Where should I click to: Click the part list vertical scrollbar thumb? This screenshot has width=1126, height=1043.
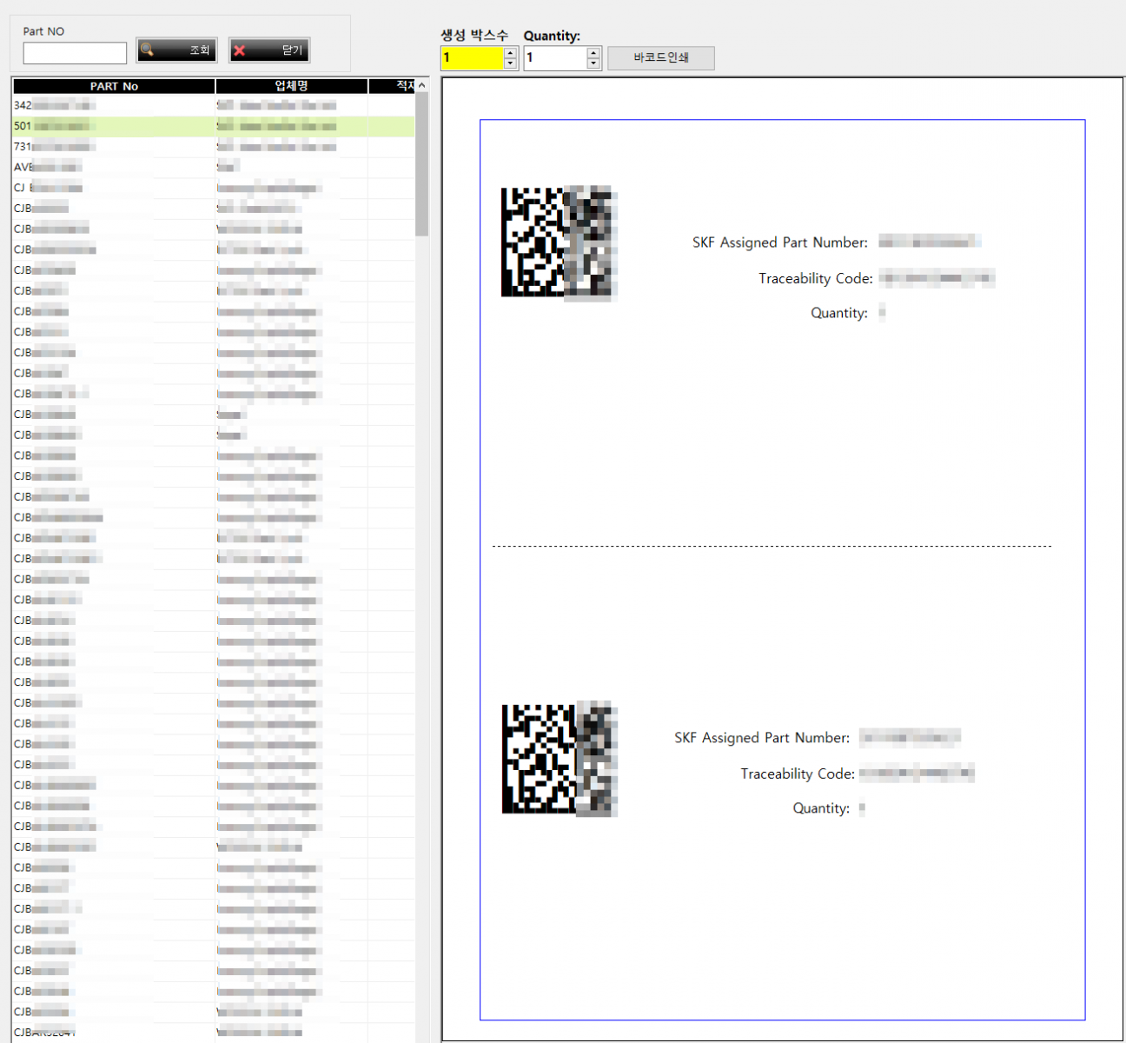point(421,164)
